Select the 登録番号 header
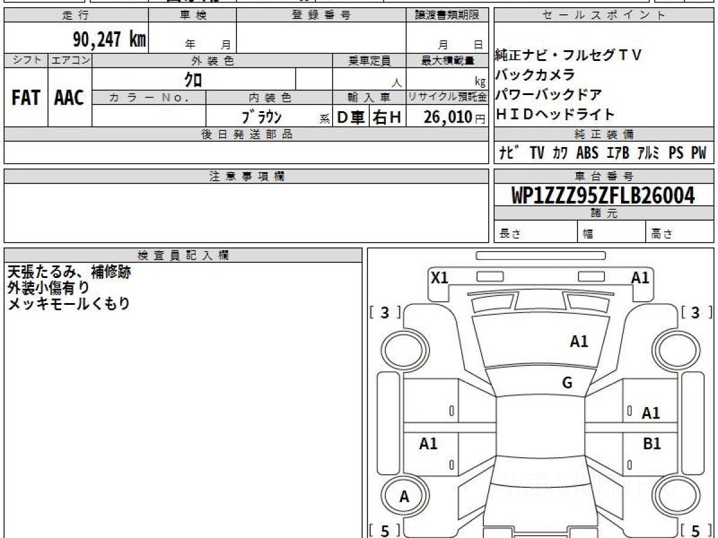718x538 pixels. click(x=321, y=16)
